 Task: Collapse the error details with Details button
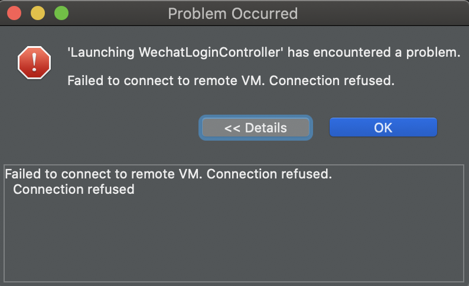(255, 128)
